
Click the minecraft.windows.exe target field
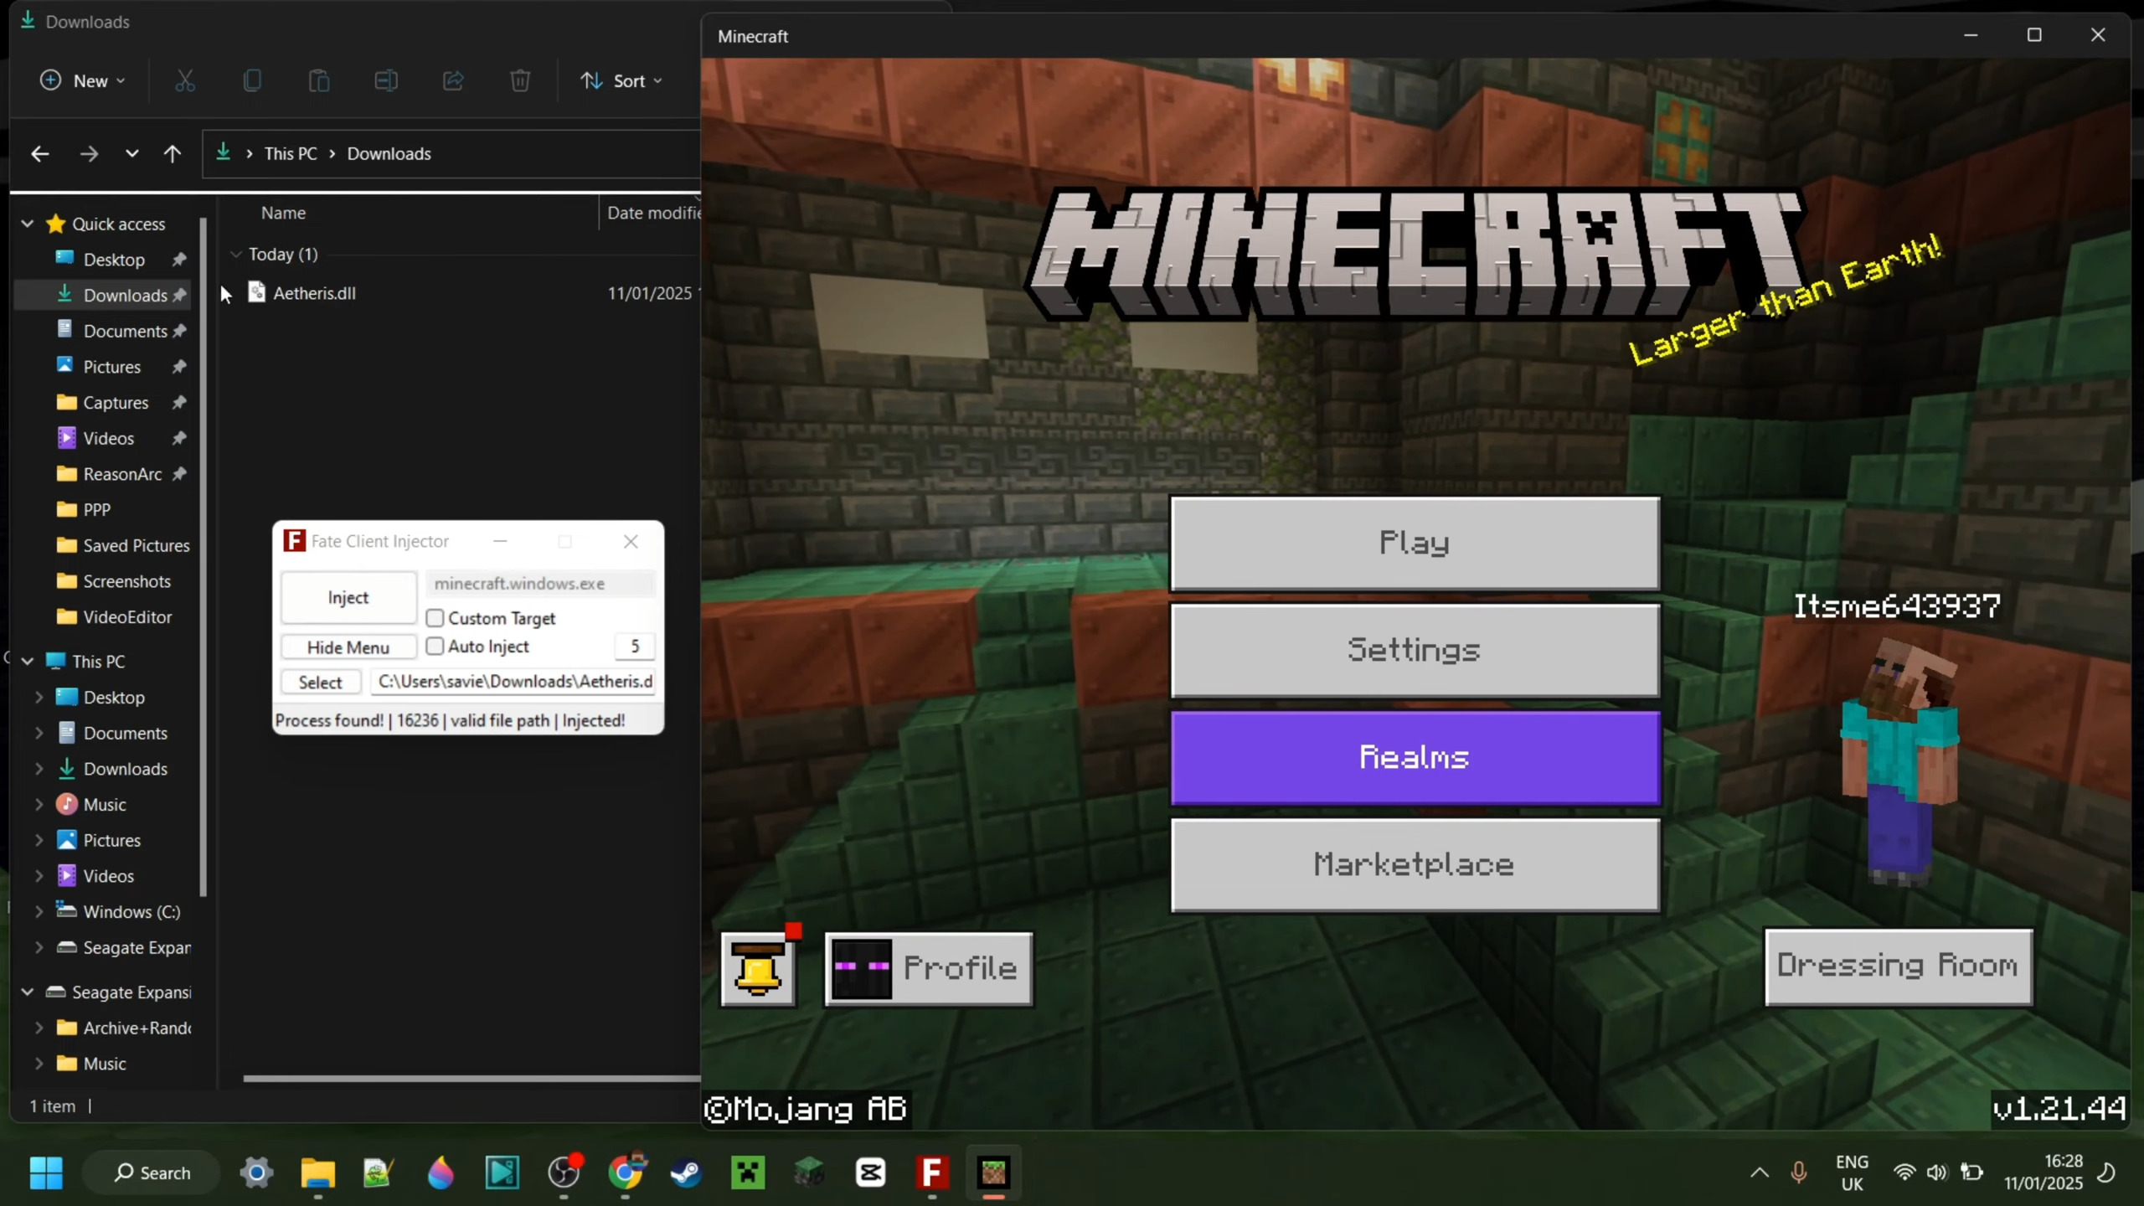pos(541,584)
